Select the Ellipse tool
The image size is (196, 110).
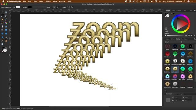2,34
